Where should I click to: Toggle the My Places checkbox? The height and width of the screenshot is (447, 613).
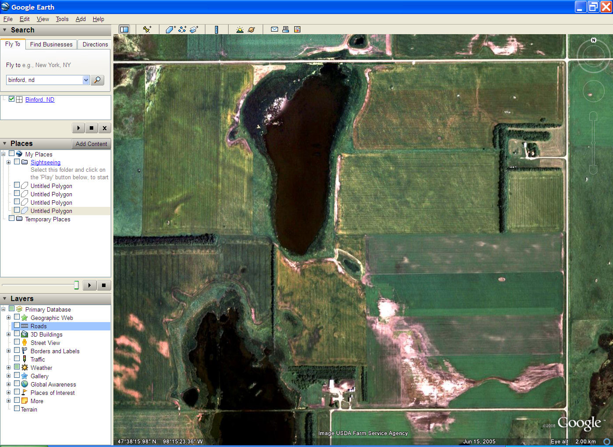tap(11, 153)
